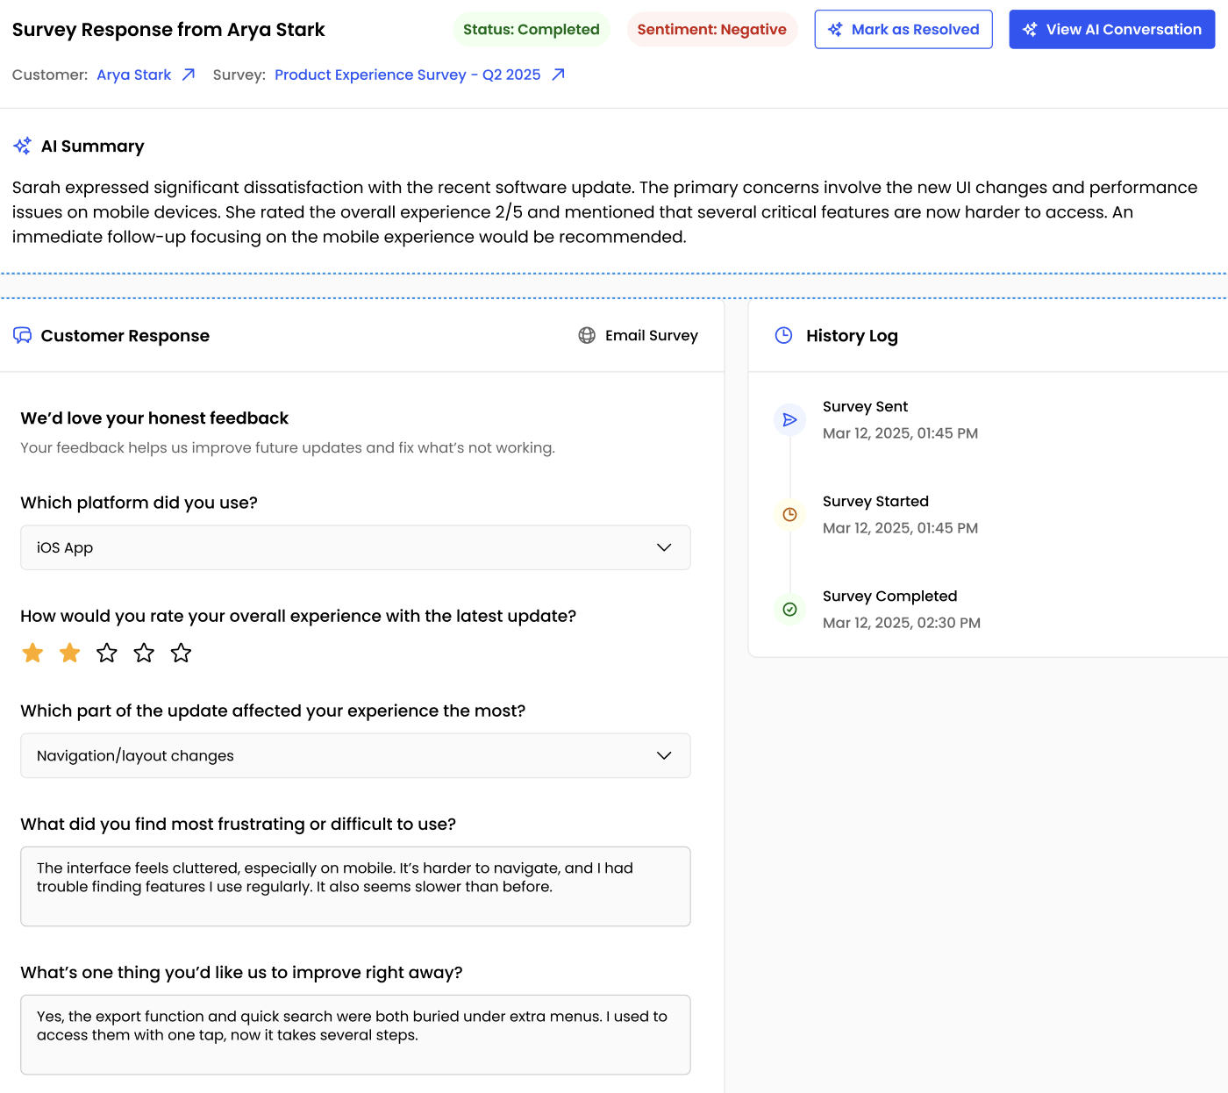Select the Customer Response section header
The image size is (1228, 1093).
[125, 335]
